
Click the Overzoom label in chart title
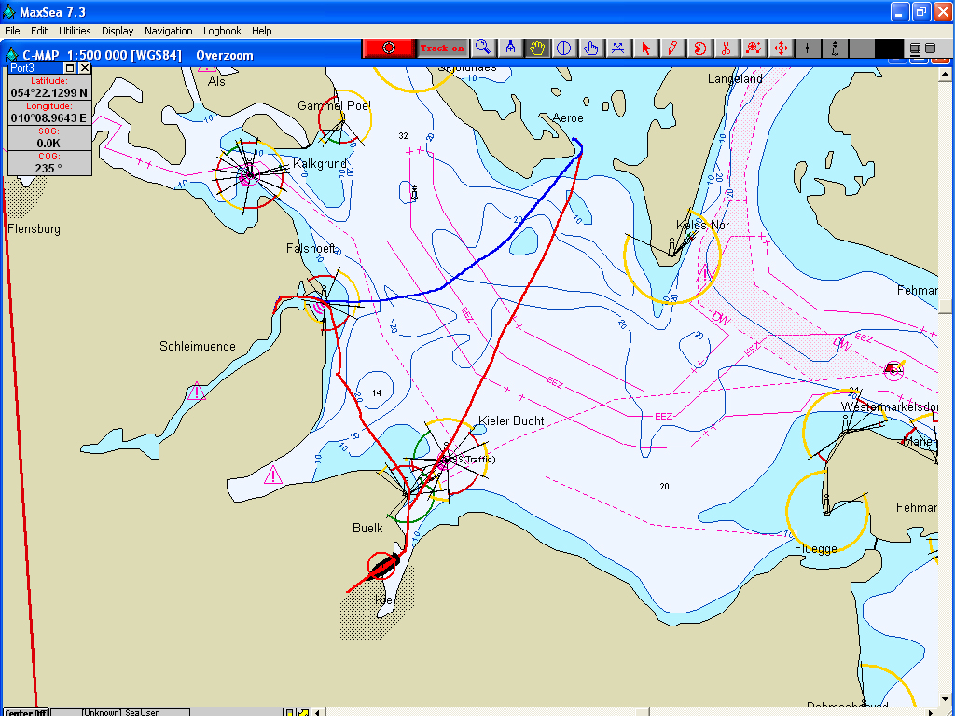pos(225,55)
